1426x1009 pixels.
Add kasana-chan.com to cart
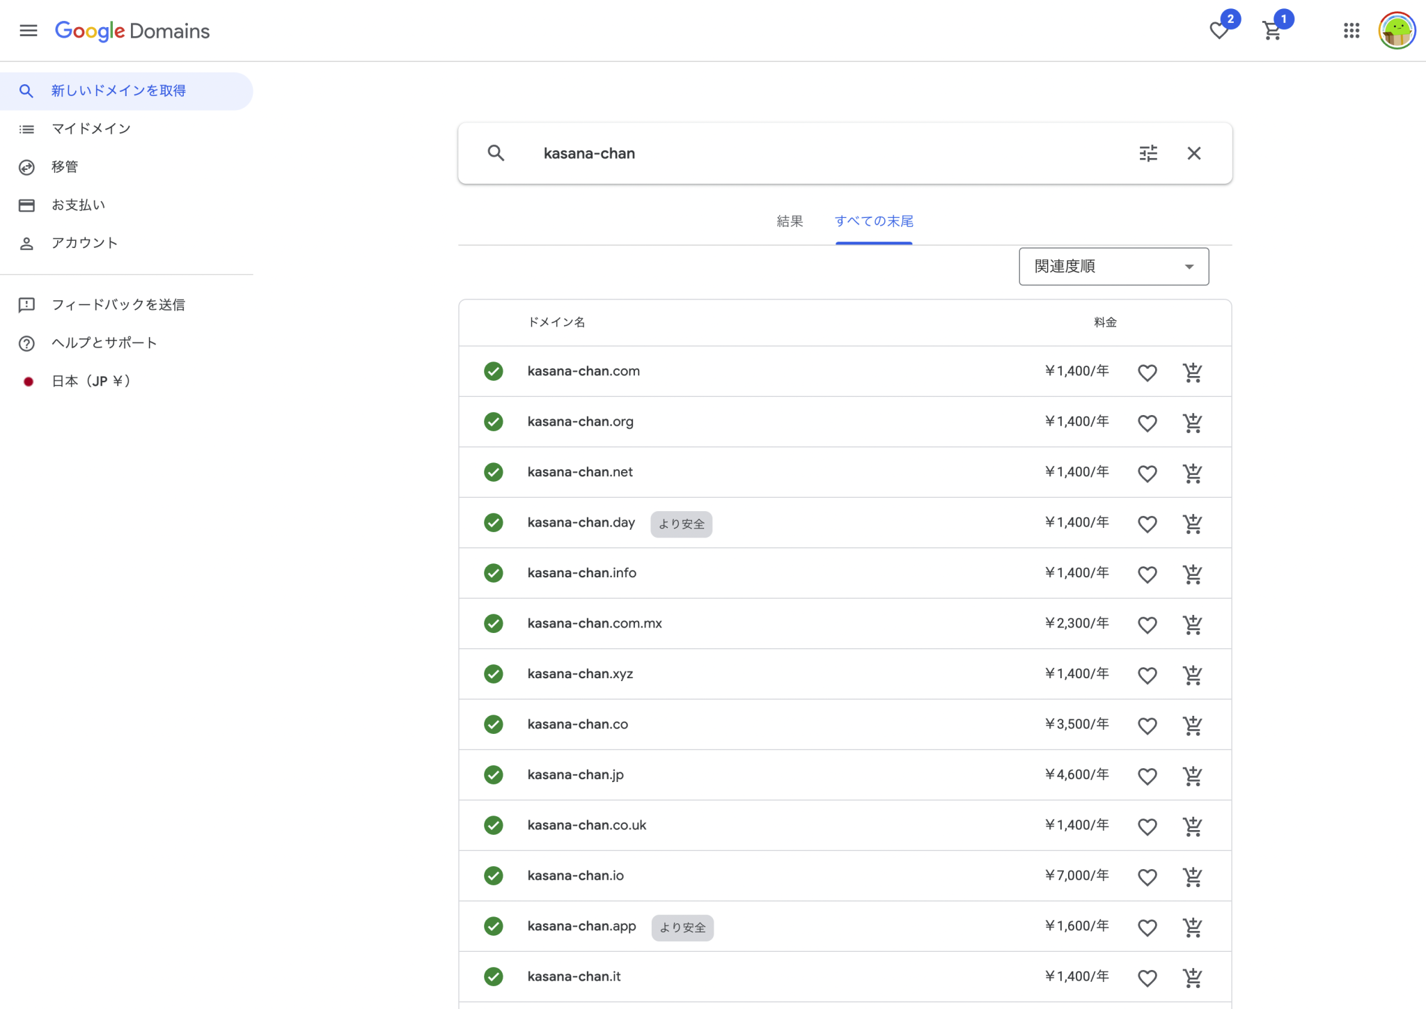[x=1192, y=373]
